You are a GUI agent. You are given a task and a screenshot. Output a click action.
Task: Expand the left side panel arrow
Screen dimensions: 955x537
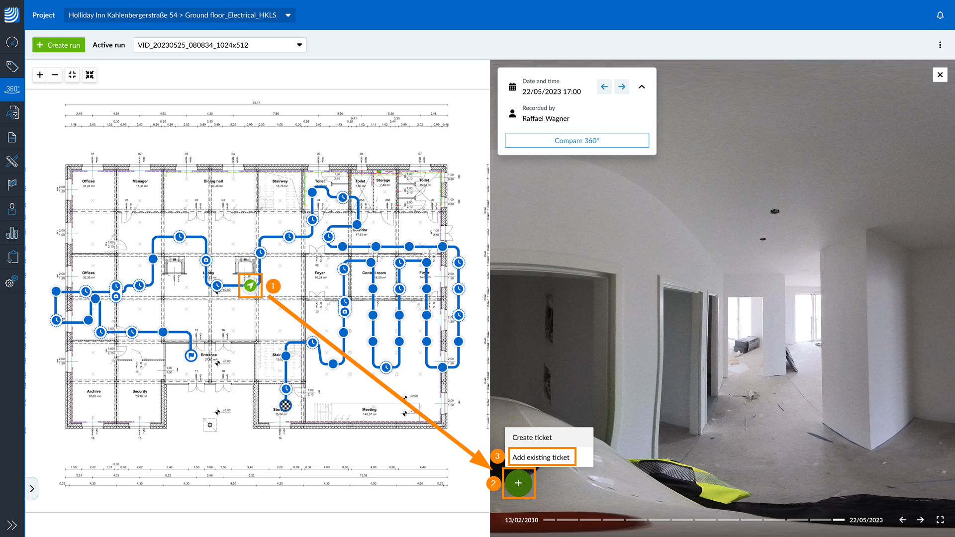pos(32,488)
